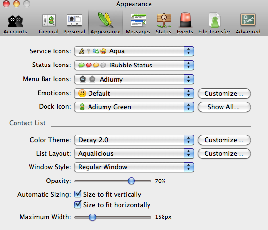Click the Automatic Sizing label
268x230 pixels.
44,195
